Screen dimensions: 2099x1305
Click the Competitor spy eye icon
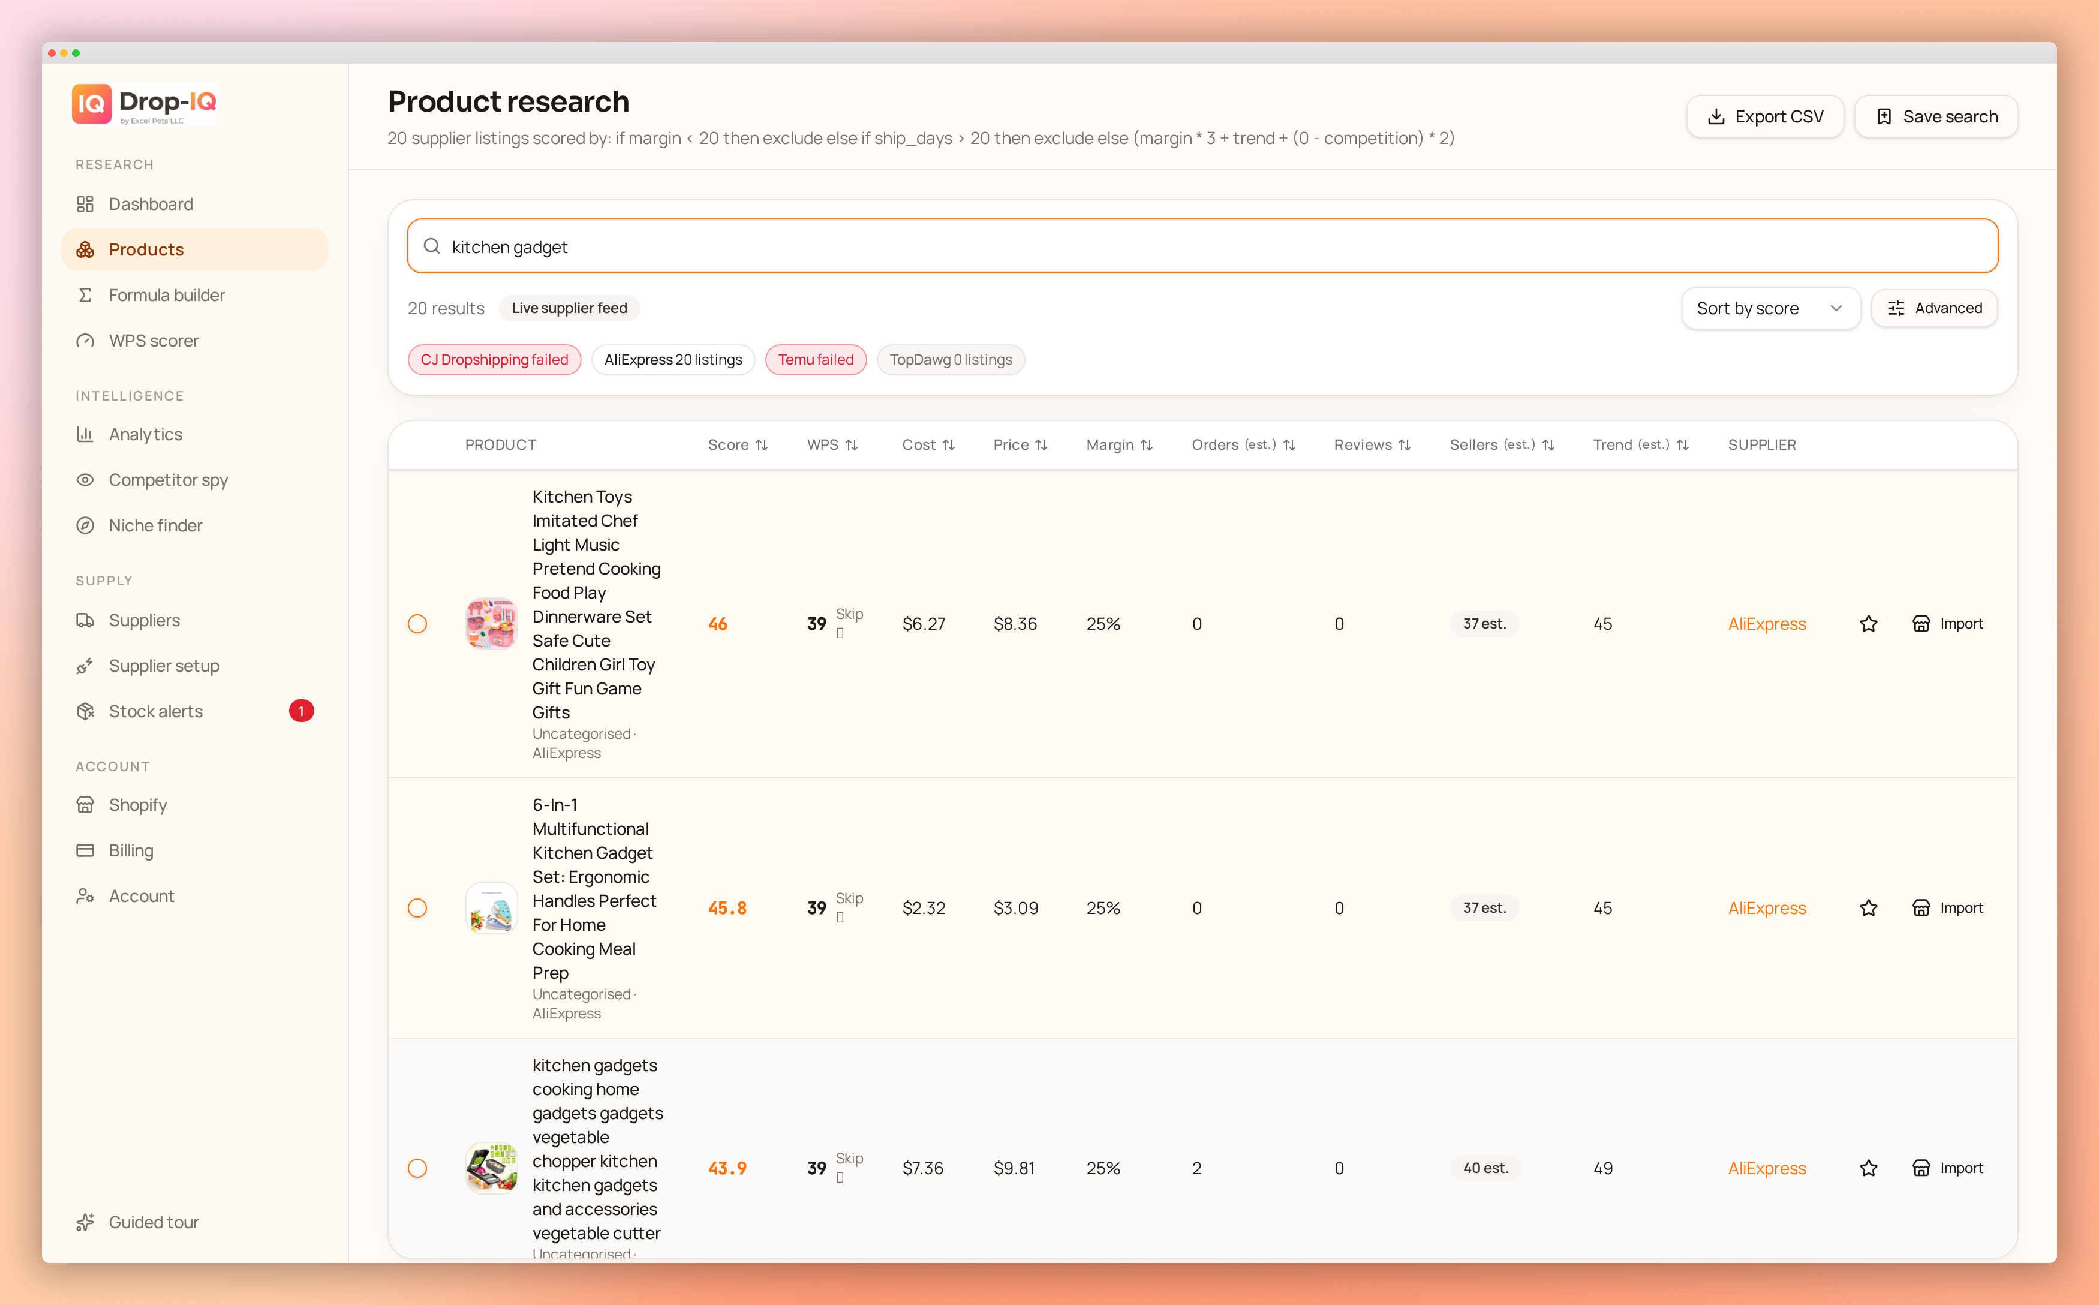click(85, 480)
